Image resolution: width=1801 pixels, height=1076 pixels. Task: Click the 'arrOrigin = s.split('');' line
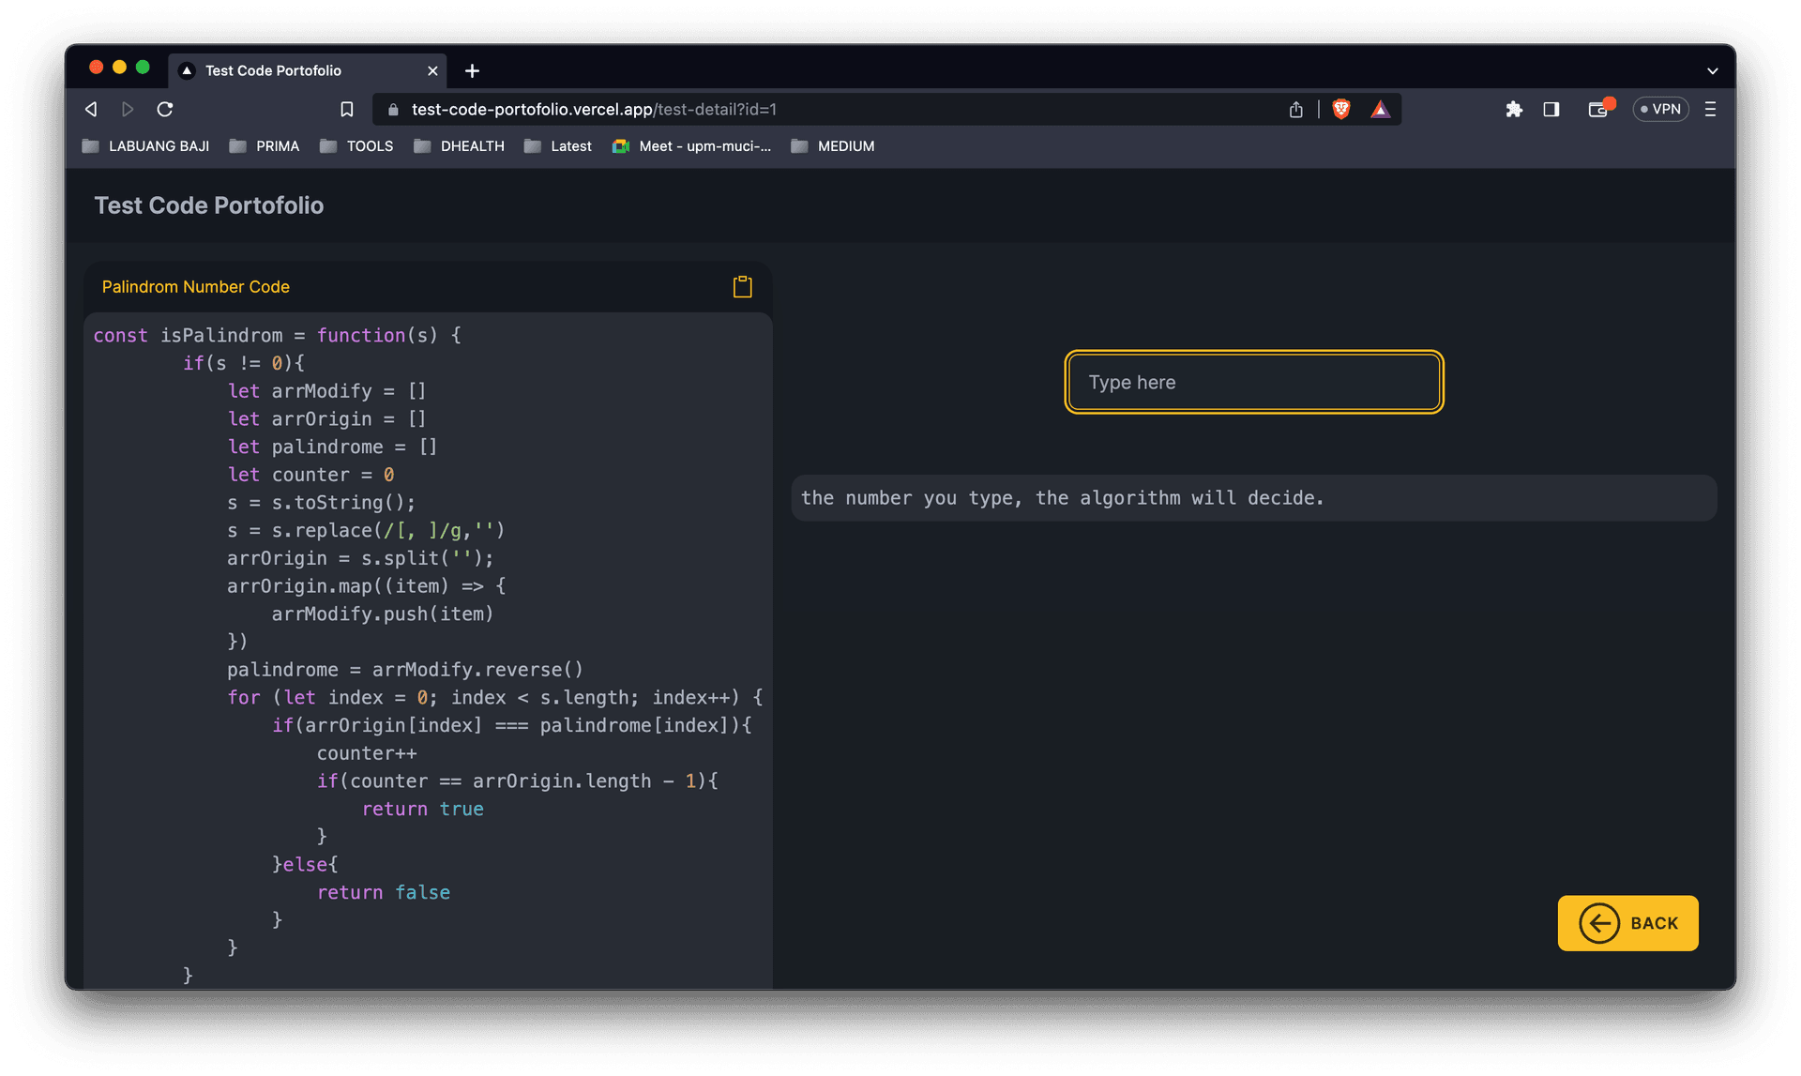(x=360, y=558)
